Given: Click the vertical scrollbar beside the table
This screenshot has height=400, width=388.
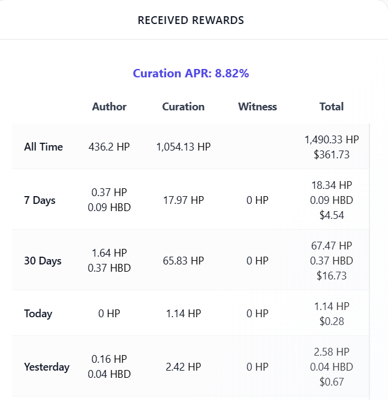Looking at the screenshot, I should (369, 258).
